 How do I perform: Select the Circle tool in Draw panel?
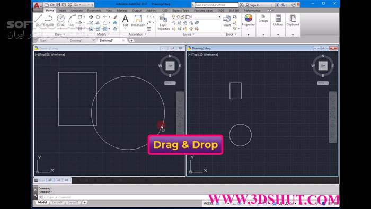click(x=60, y=20)
